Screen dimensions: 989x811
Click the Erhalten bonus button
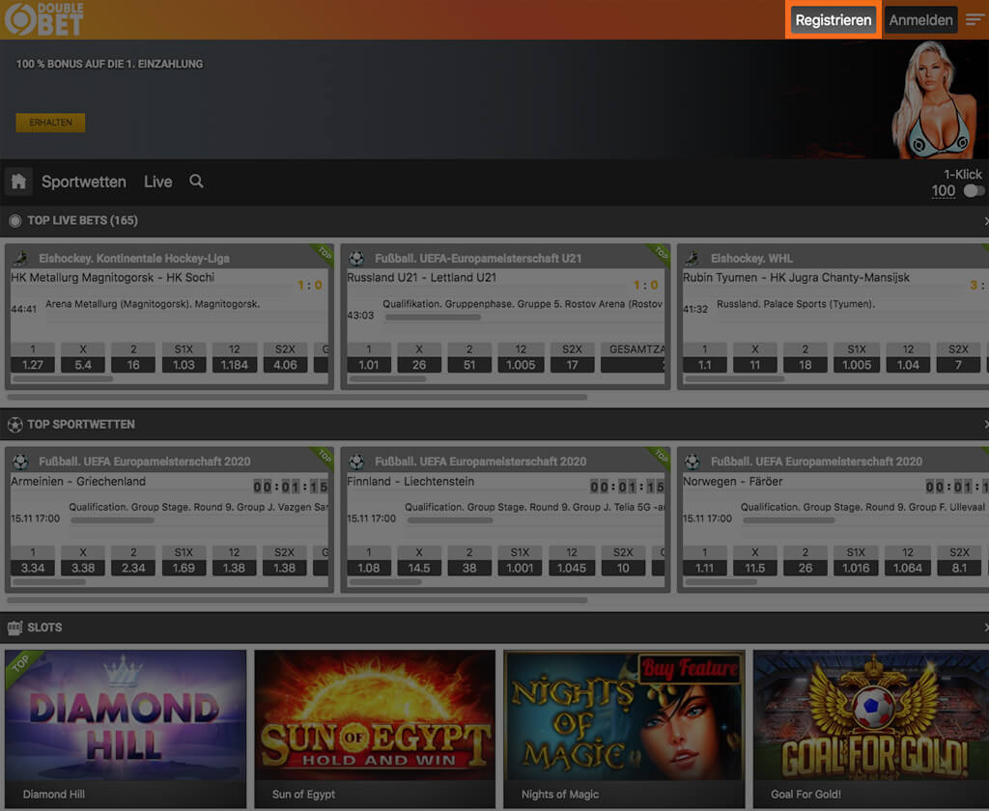[x=50, y=123]
